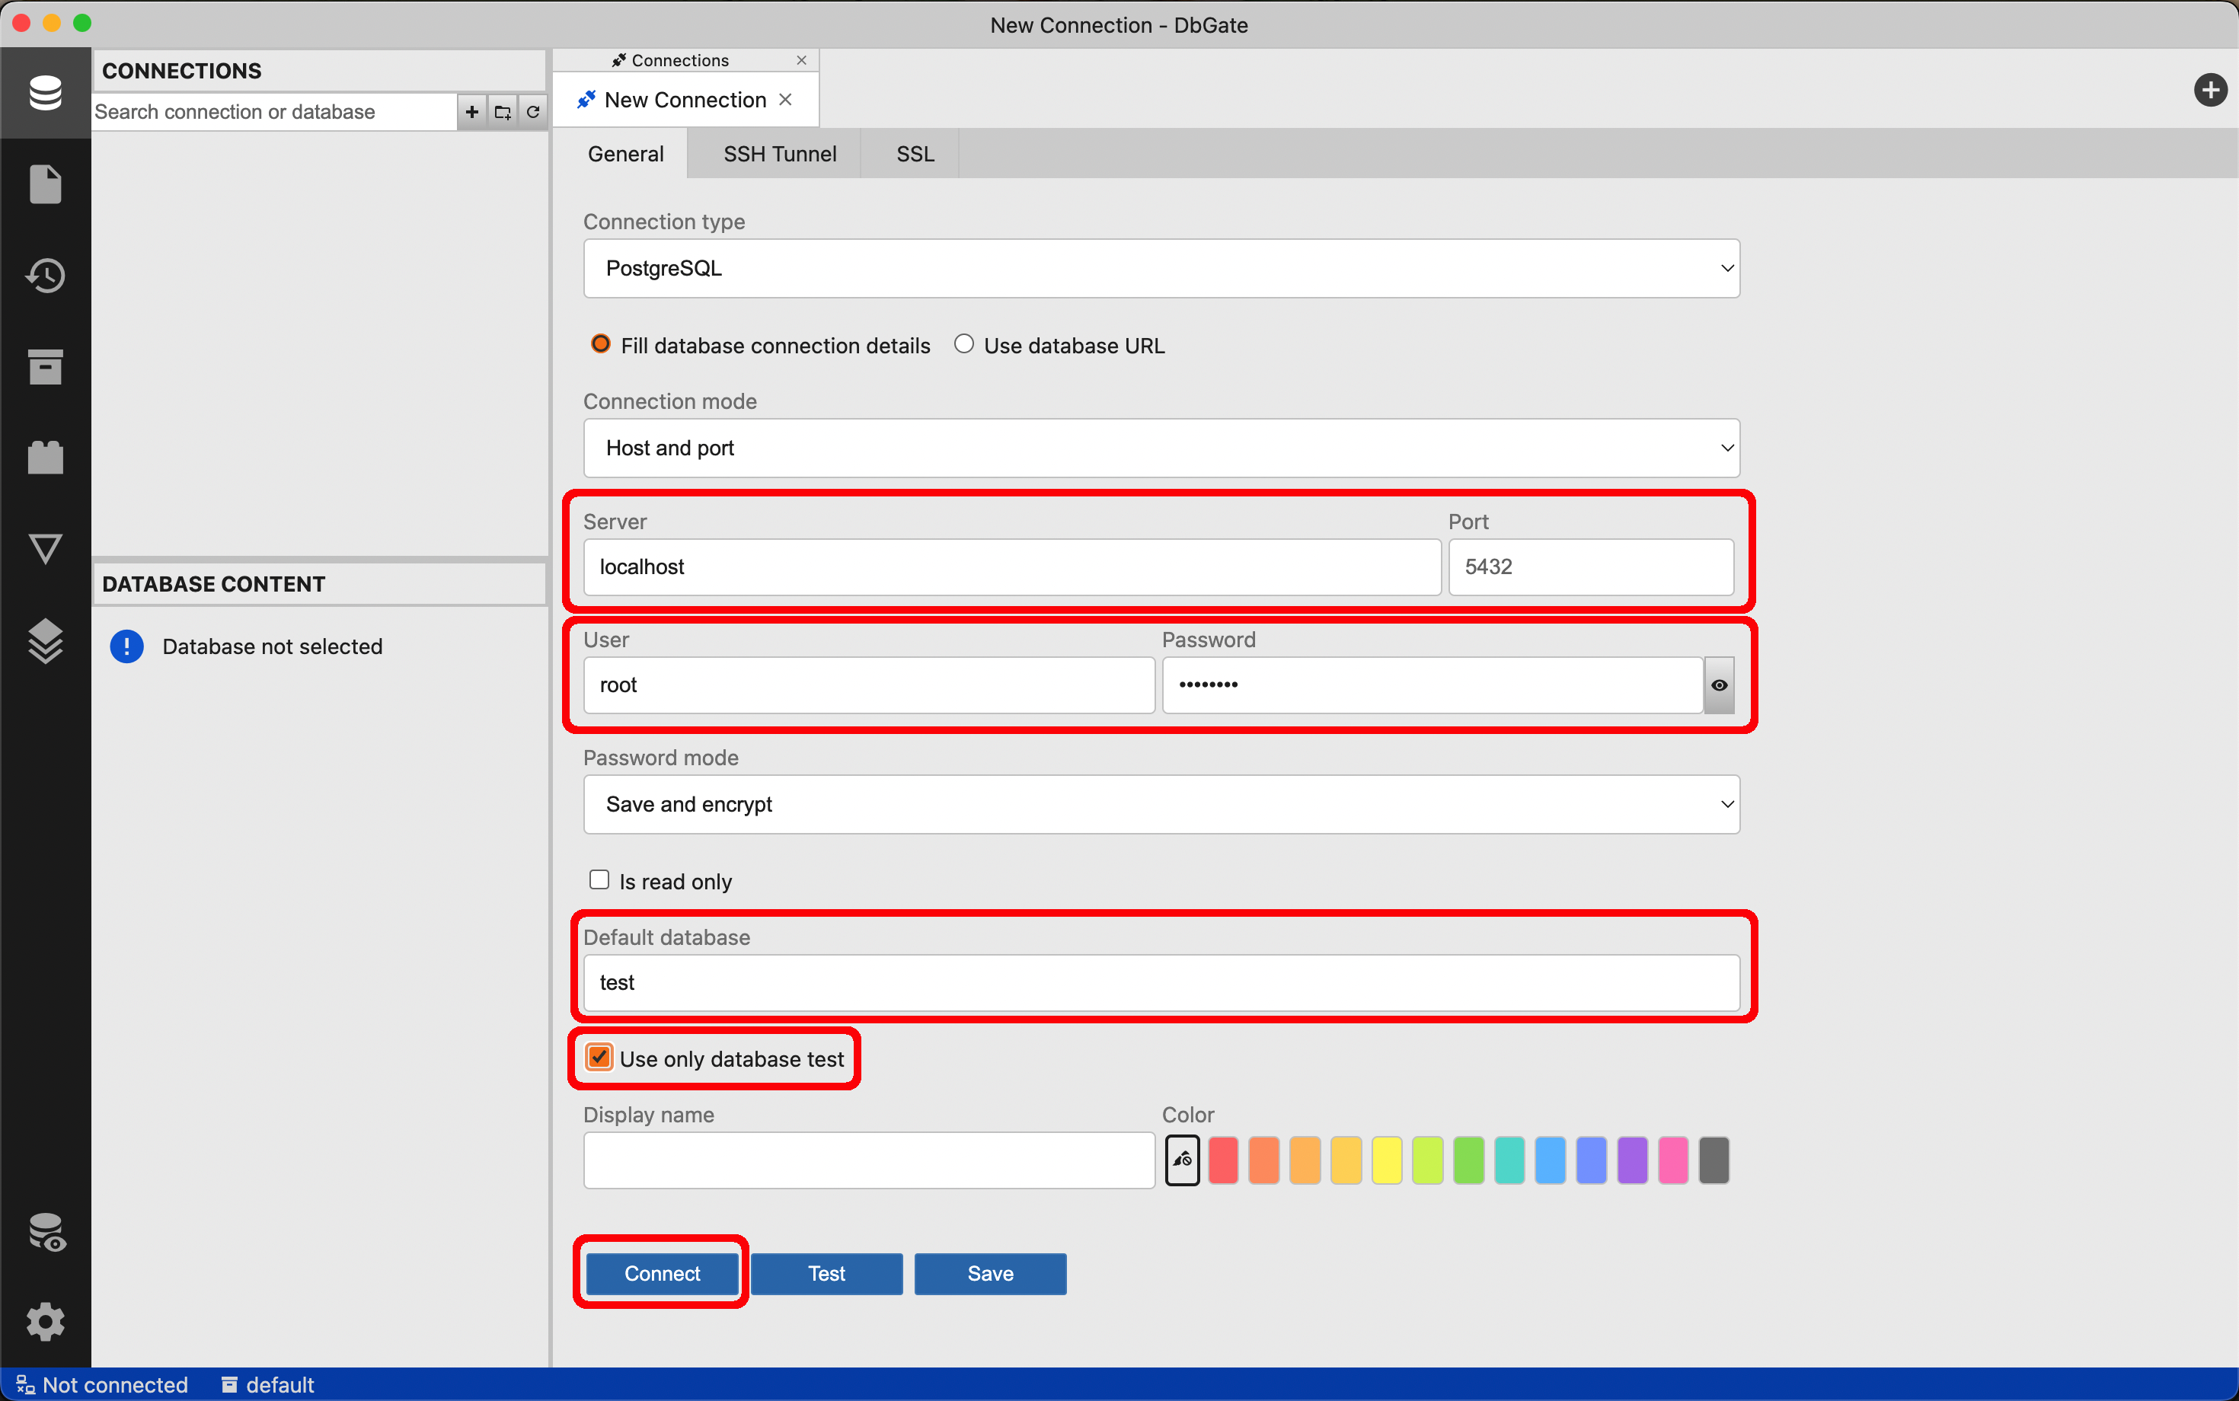Open Settings gear icon in sidebar
This screenshot has height=1401, width=2239.
[46, 1323]
